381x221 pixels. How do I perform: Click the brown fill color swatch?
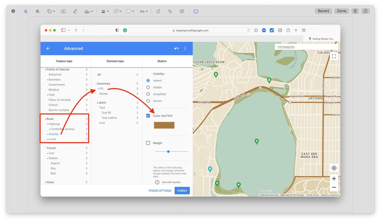[x=164, y=125]
